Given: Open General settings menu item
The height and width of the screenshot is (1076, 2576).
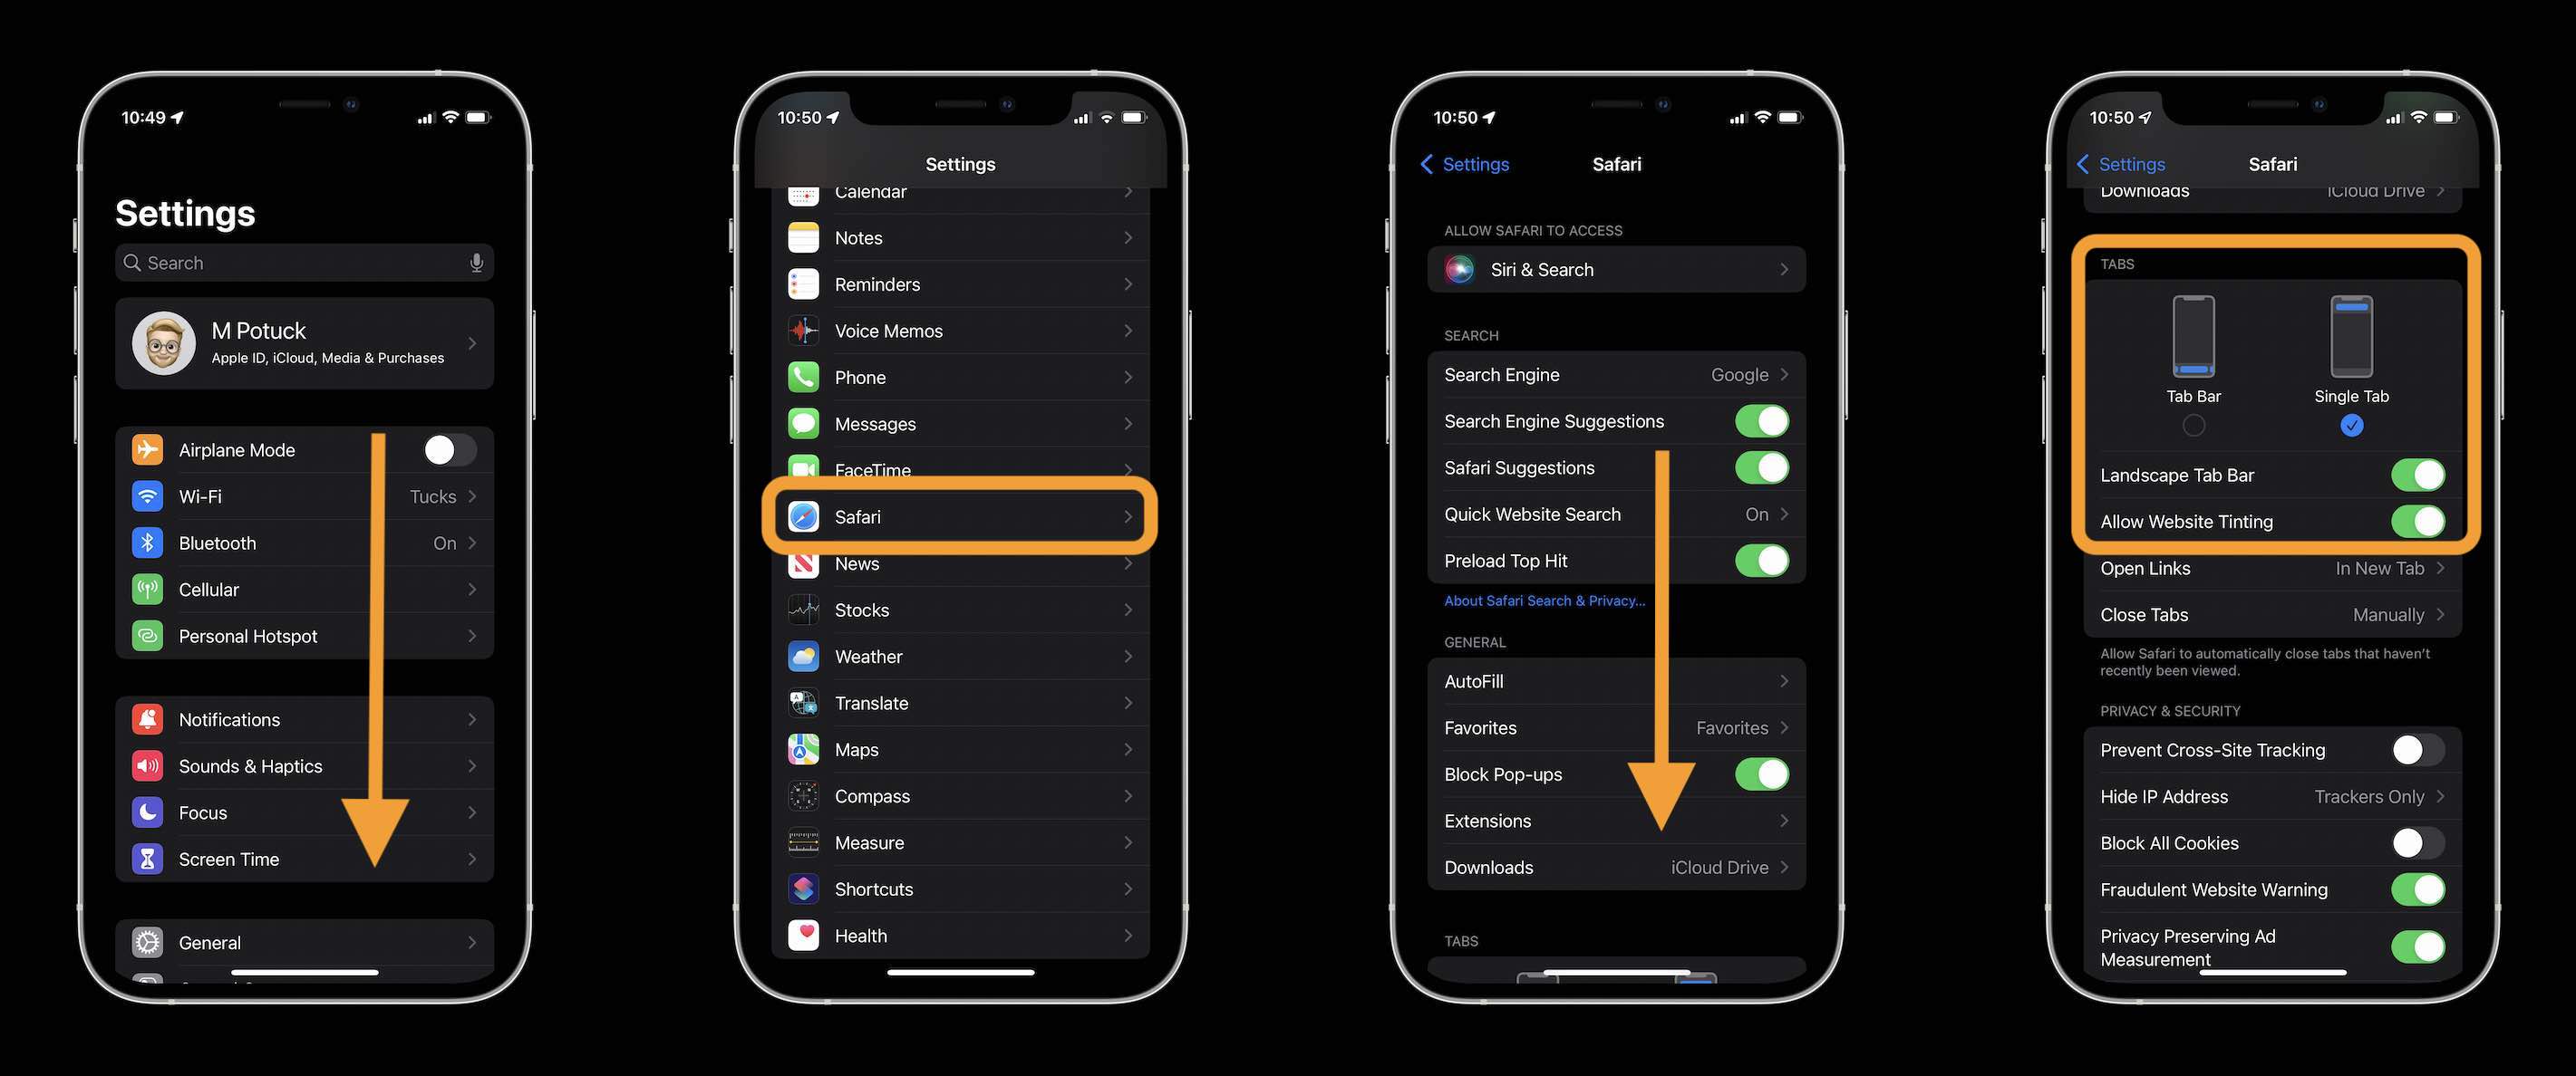Looking at the screenshot, I should (304, 941).
